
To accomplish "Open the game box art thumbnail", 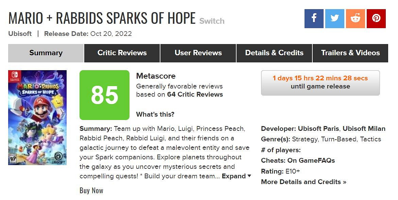I will click(x=37, y=118).
